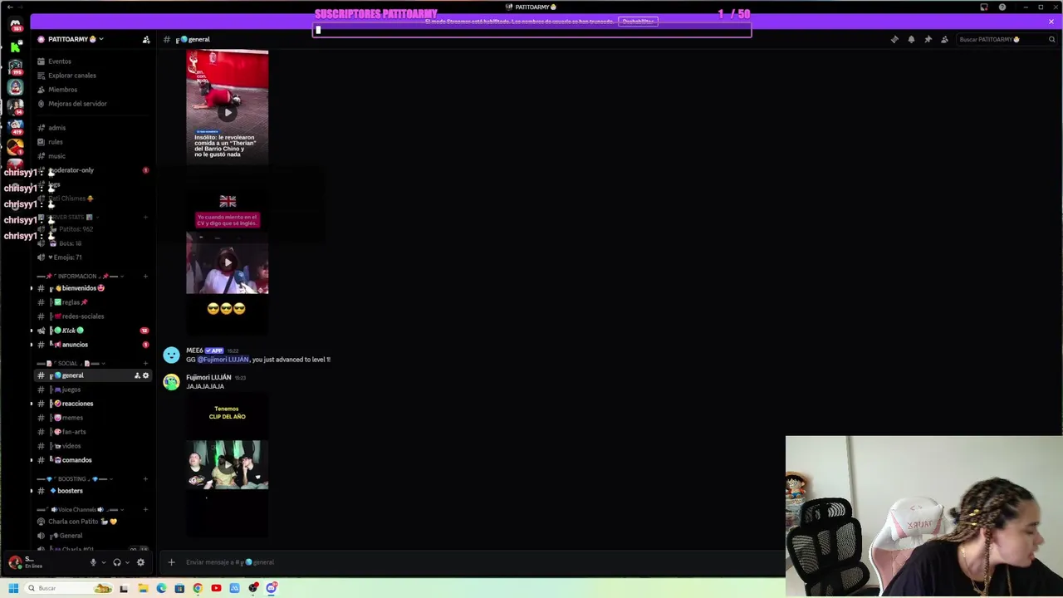
Task: Toggle headphone deafen
Action: pos(116,562)
